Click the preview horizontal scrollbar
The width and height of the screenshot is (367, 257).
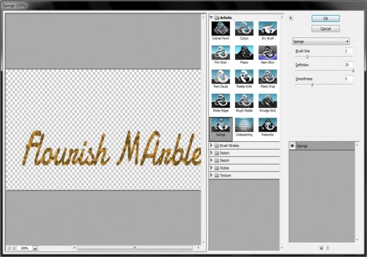(135, 248)
